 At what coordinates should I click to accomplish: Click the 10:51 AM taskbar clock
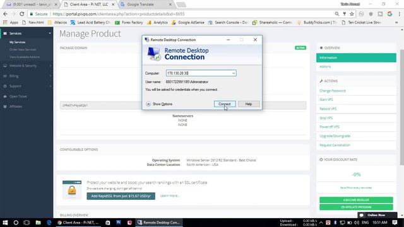(x=380, y=223)
